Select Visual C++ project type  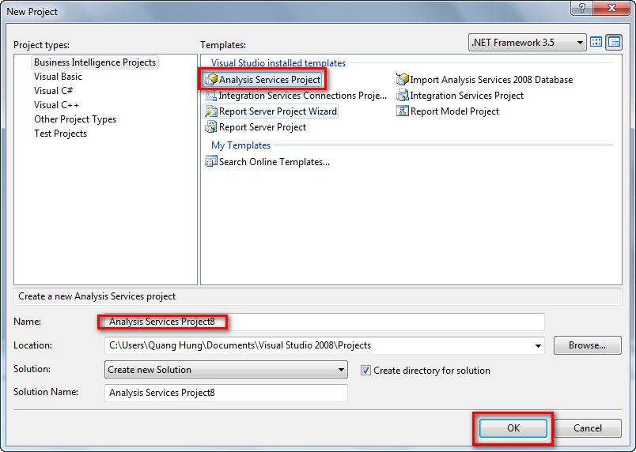point(56,105)
